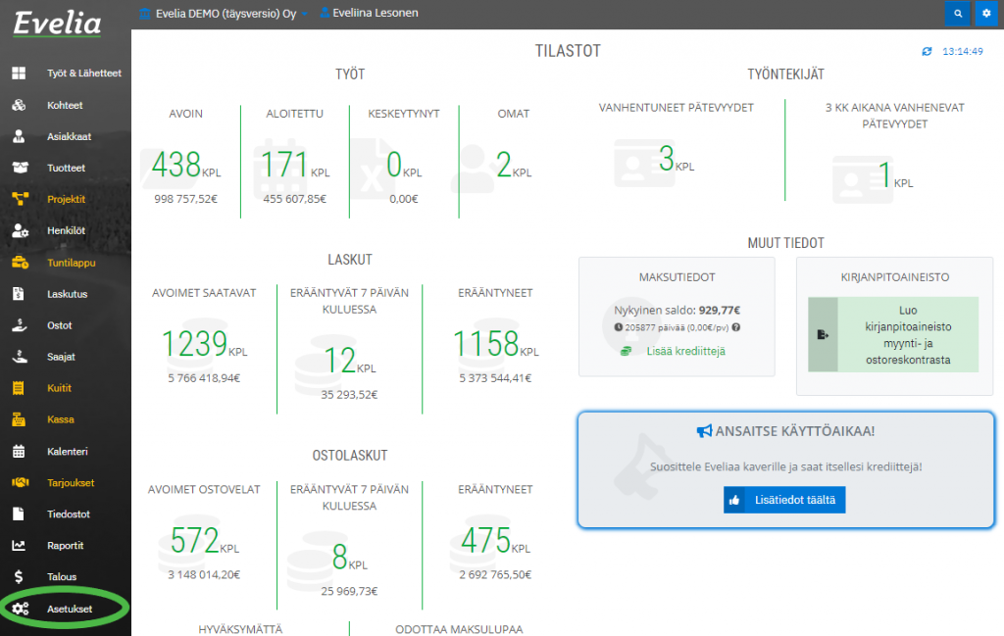1004x636 pixels.
Task: Show the Omat jobs count 2
Action: point(504,165)
